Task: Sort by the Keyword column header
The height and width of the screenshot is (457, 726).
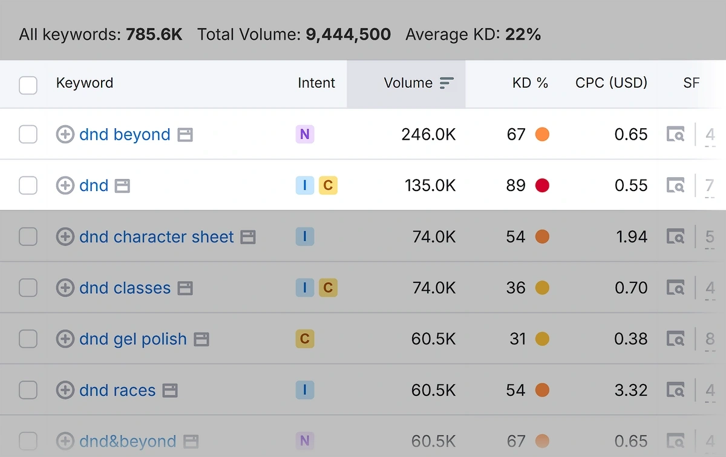Action: [85, 83]
